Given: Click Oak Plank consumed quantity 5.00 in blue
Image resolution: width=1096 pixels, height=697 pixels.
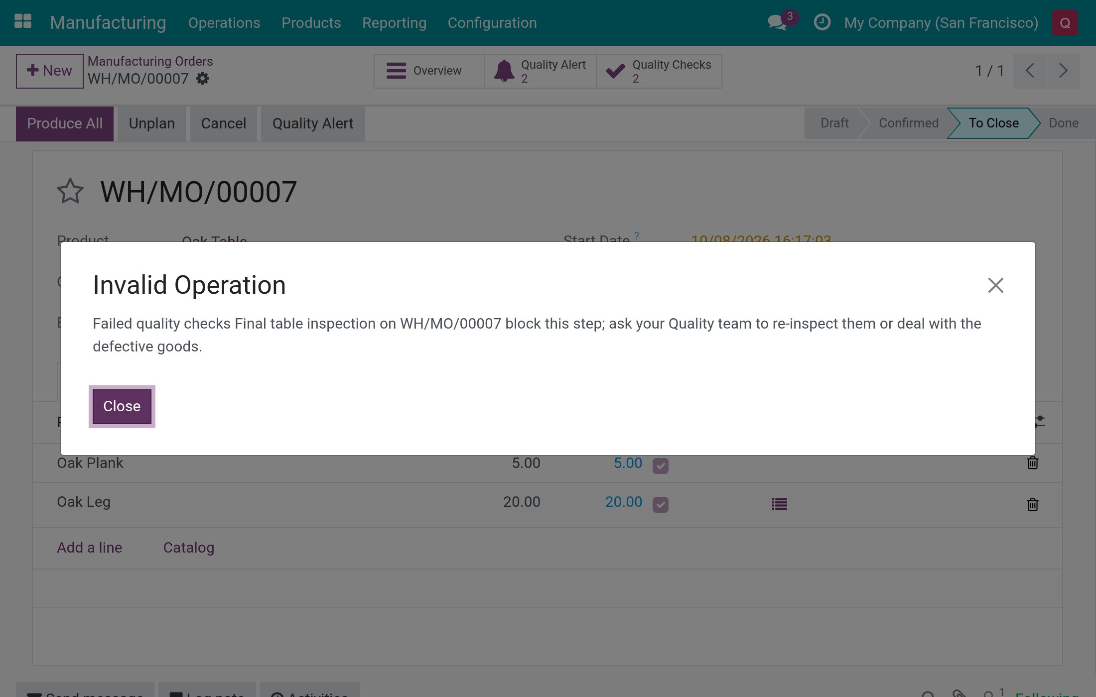Looking at the screenshot, I should [x=628, y=463].
